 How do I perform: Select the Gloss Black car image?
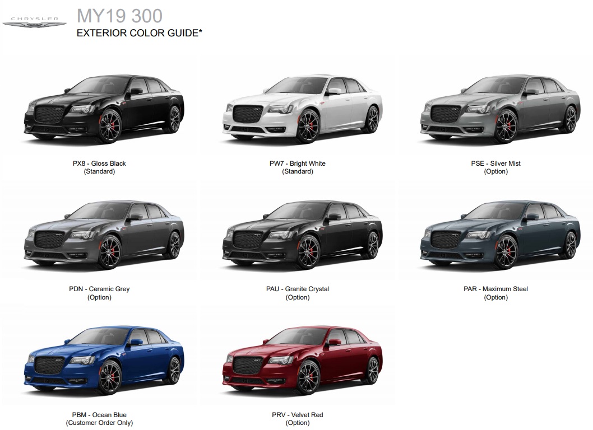pyautogui.click(x=104, y=107)
